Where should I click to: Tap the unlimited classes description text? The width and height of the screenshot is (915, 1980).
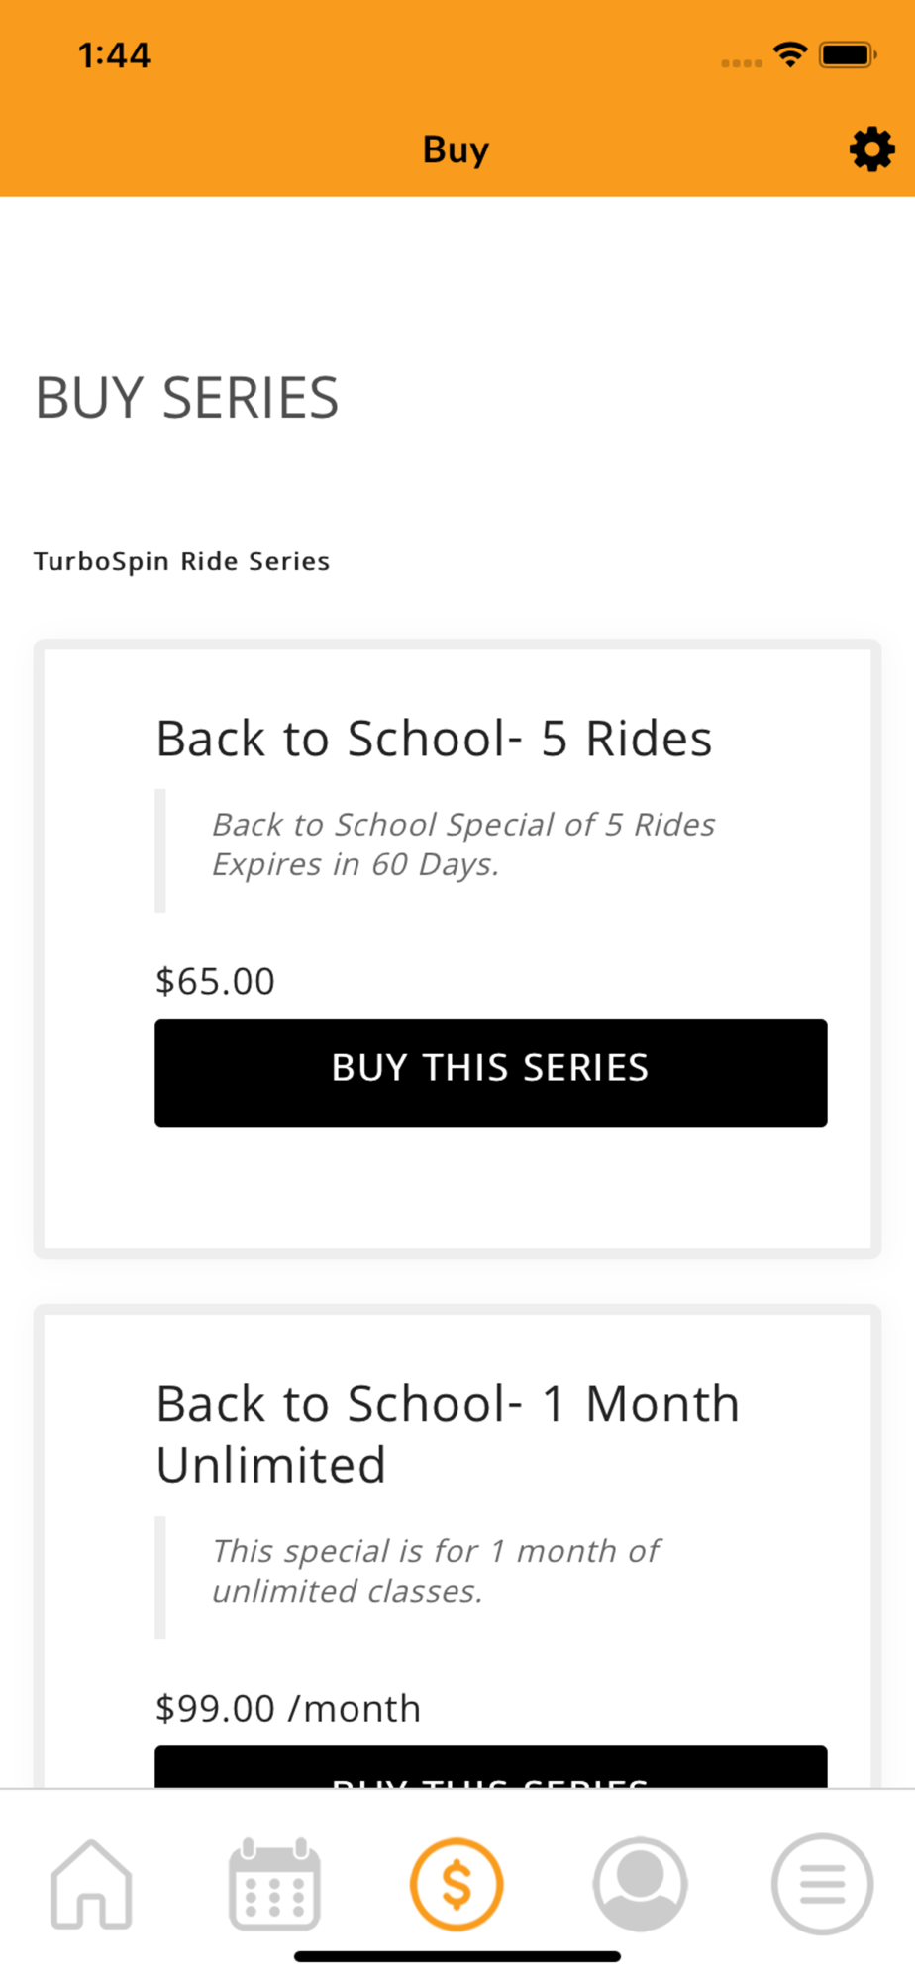436,1571
